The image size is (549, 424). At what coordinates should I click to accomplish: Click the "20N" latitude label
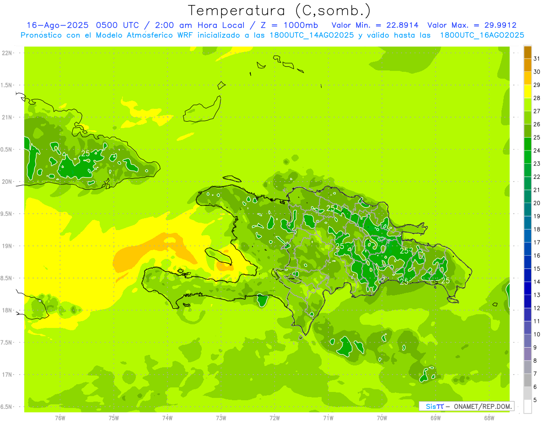(x=7, y=182)
